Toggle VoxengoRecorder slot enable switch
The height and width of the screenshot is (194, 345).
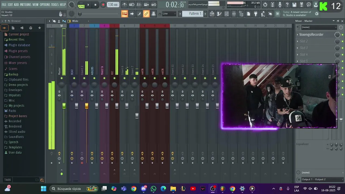click(x=343, y=34)
